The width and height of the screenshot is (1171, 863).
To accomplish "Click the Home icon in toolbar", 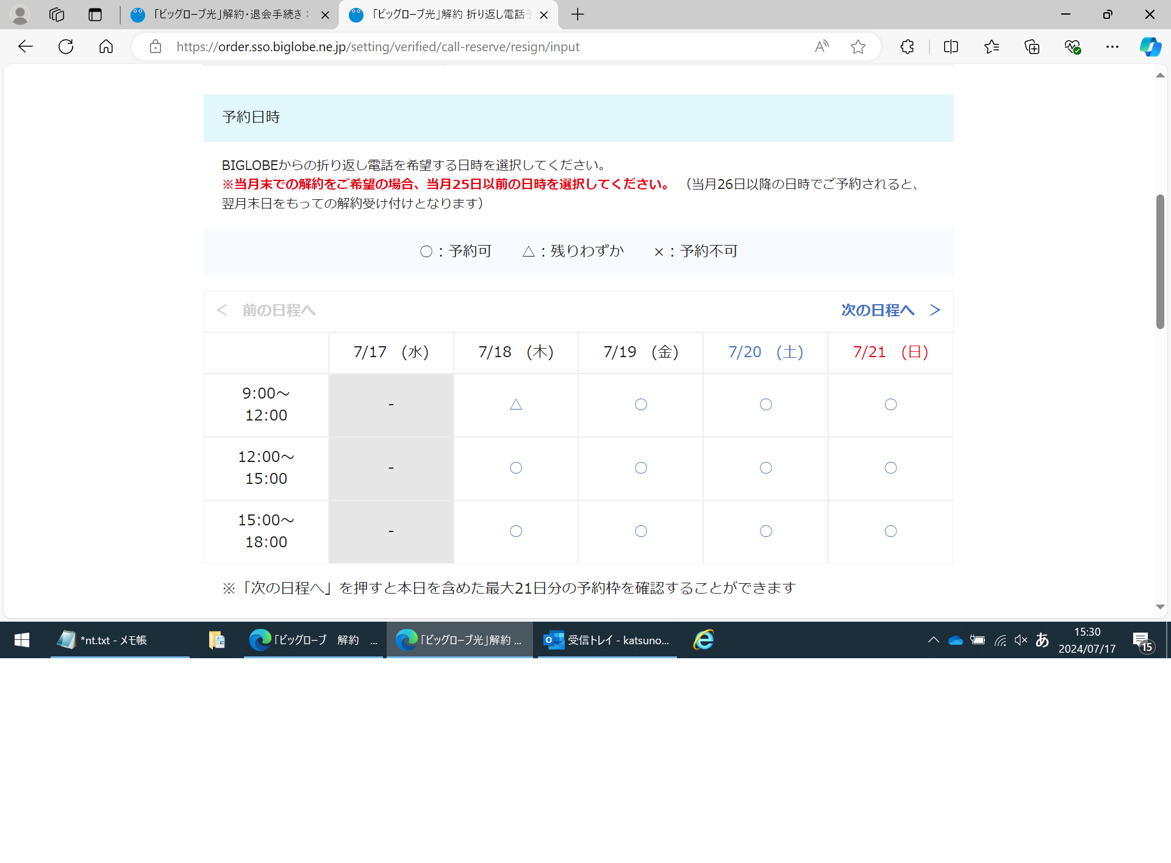I will coord(106,47).
